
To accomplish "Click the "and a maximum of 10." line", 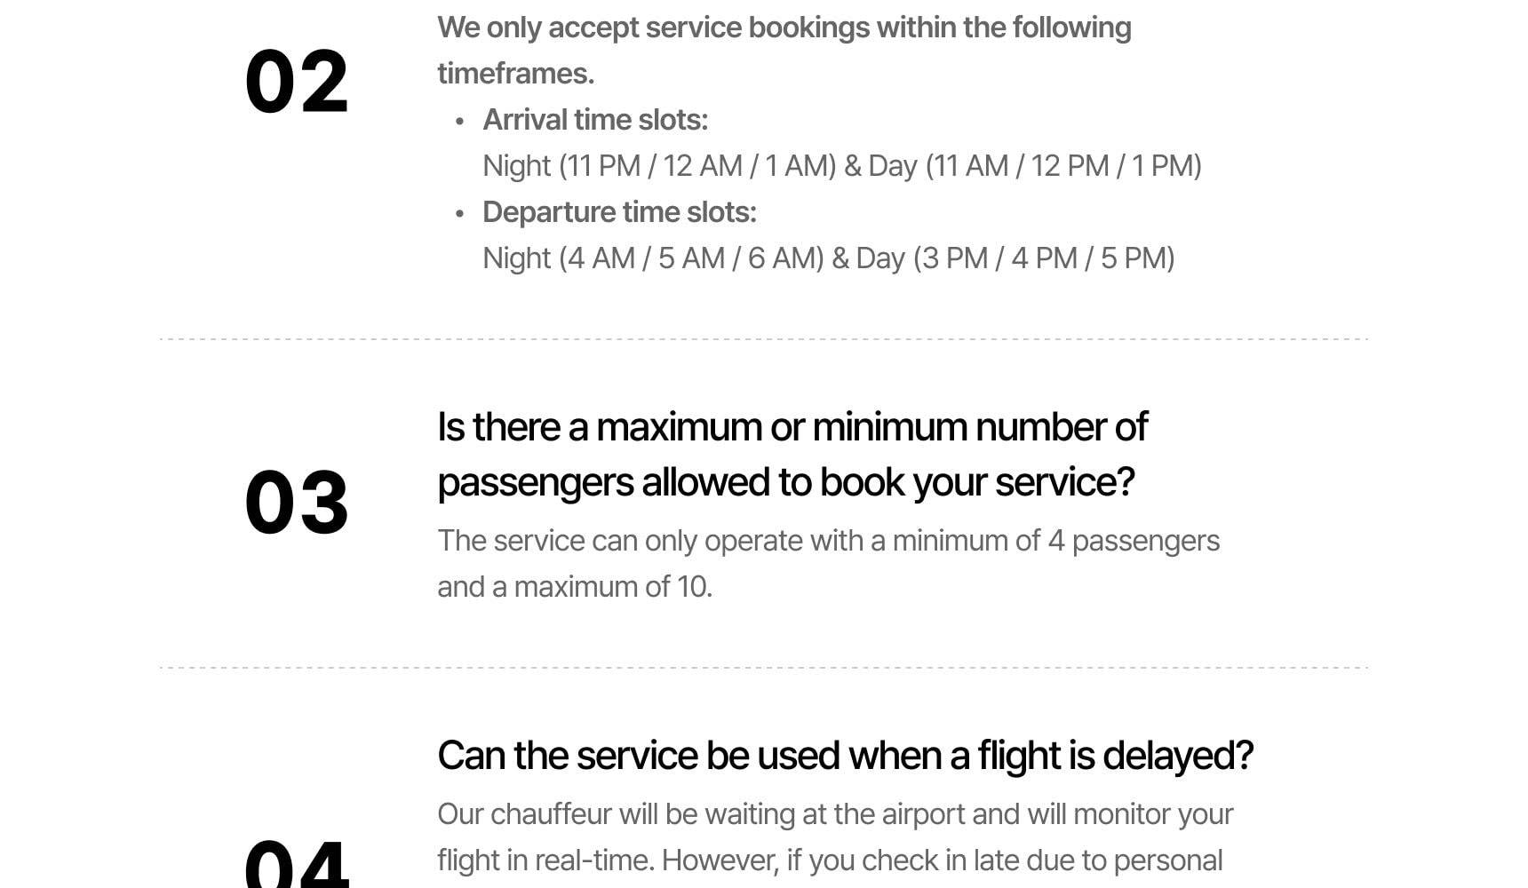I will (x=575, y=587).
